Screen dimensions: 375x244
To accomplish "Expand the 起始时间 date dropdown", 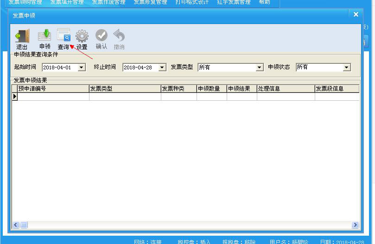I will (x=82, y=67).
